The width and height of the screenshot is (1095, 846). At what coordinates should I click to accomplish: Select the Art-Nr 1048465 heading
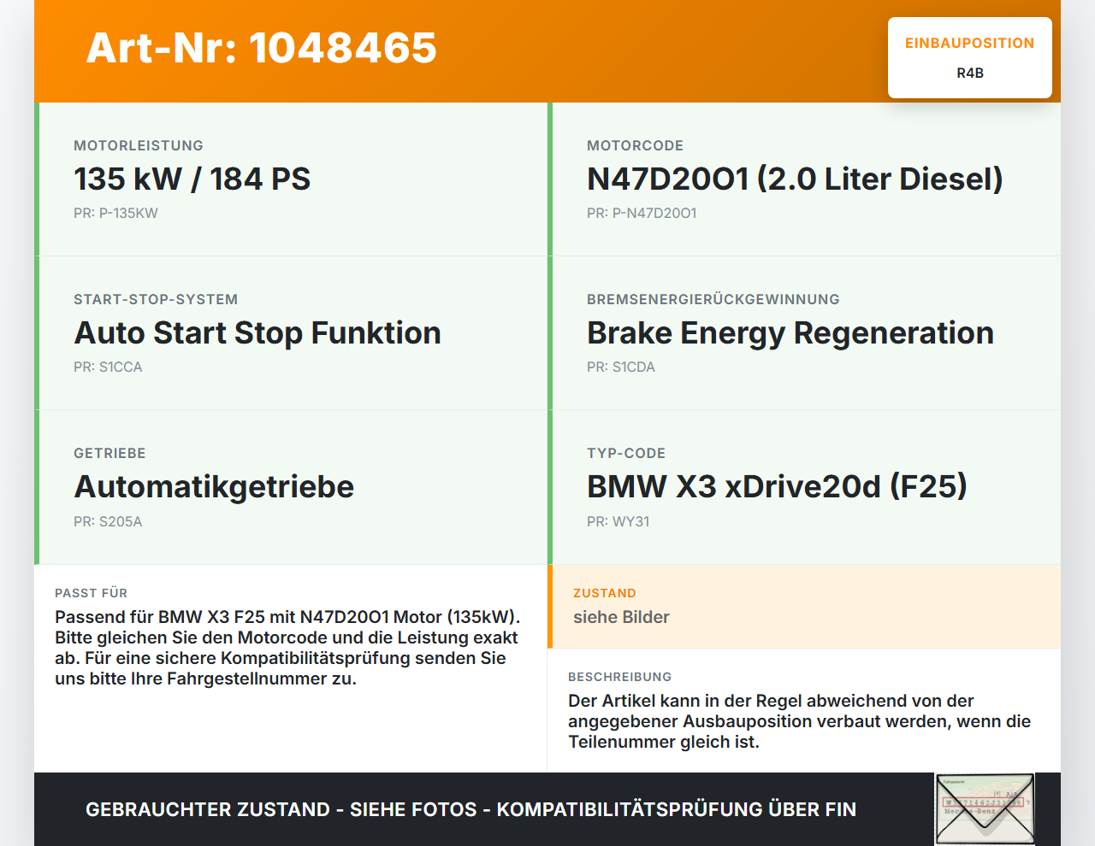pos(261,48)
